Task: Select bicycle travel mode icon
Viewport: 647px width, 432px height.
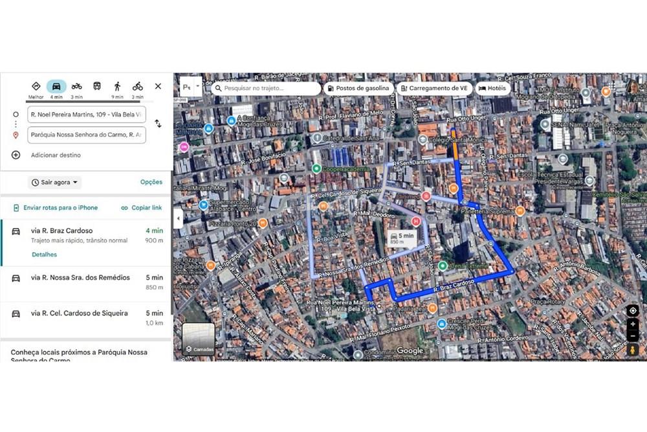Action: [x=138, y=86]
